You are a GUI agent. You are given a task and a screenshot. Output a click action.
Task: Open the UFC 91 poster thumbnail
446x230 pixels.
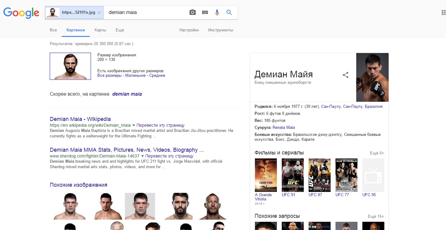coord(293,175)
